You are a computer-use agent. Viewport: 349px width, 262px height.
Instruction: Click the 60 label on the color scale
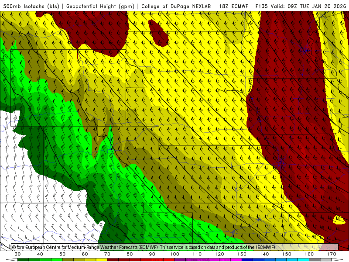85,254
